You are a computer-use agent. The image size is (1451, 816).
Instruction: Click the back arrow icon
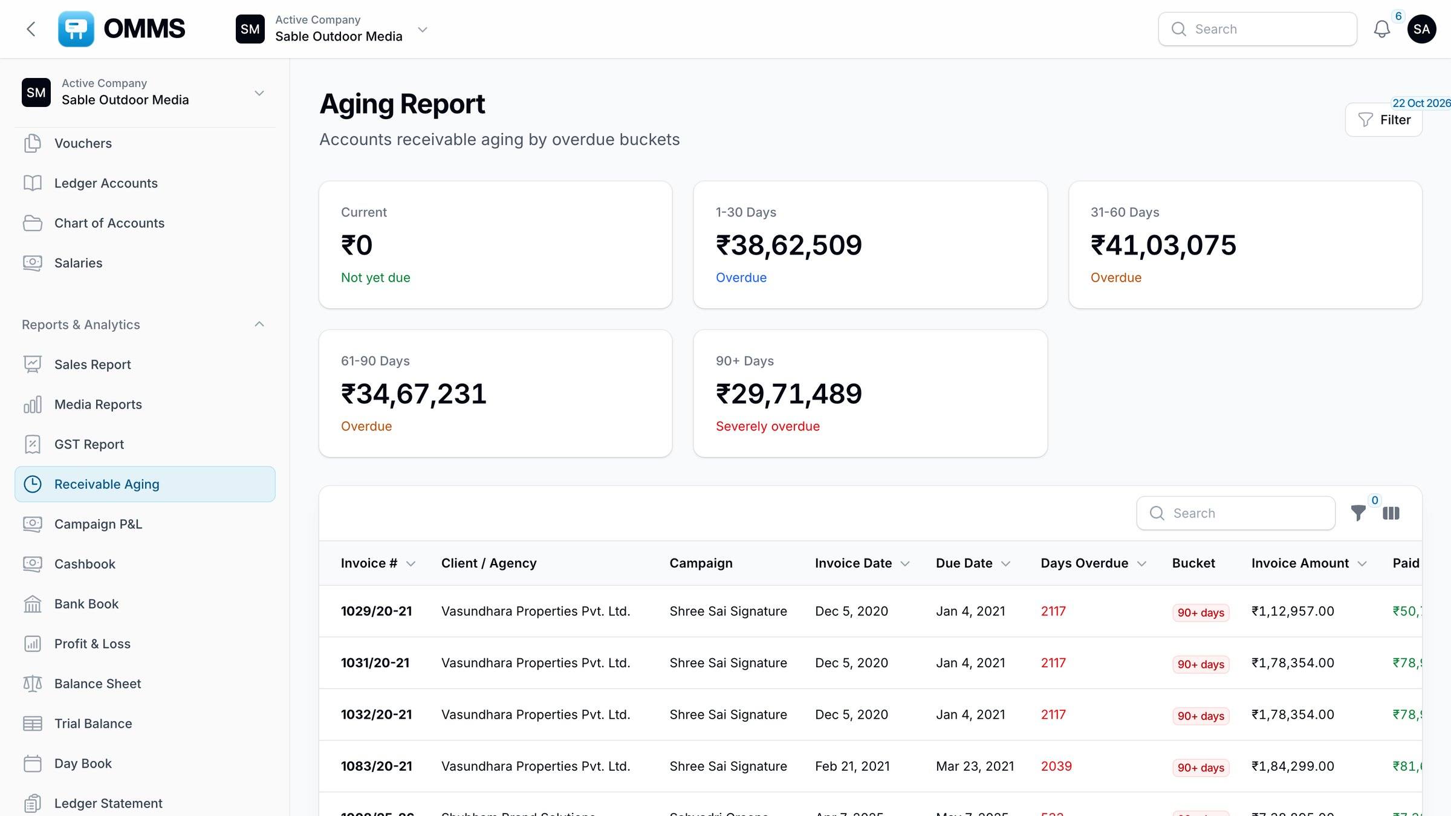pos(31,29)
